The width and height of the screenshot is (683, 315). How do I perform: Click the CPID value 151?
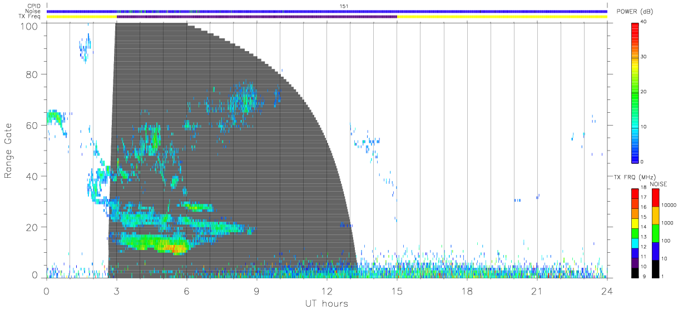click(x=344, y=6)
